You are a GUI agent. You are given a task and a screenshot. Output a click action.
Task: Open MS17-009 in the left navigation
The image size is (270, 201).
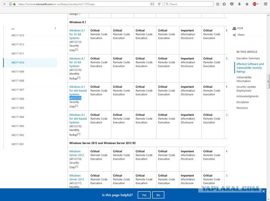(x=18, y=72)
